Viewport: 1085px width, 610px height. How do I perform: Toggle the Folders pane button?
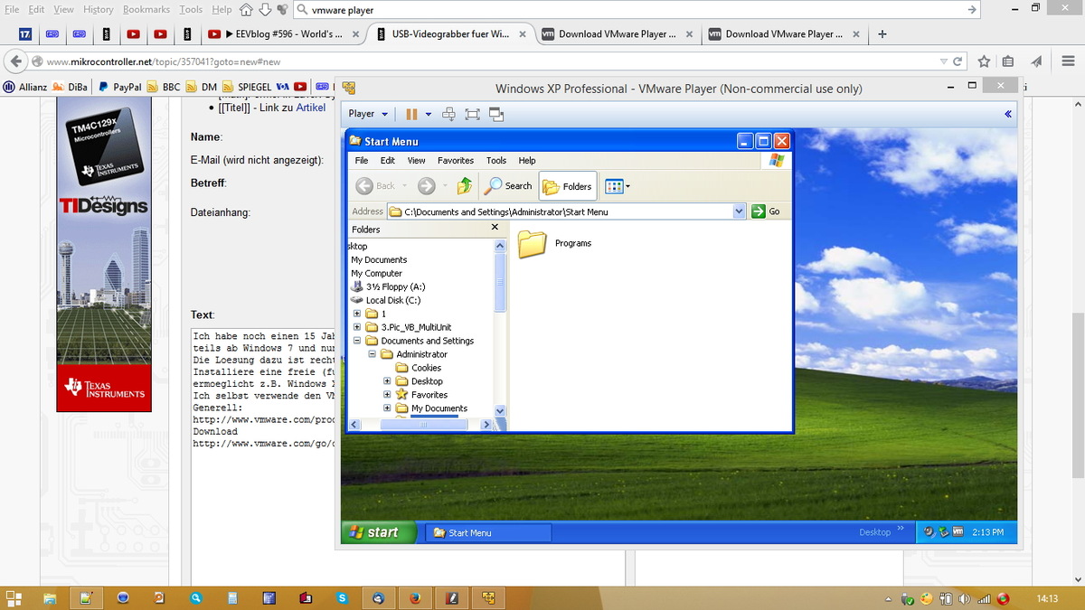568,186
